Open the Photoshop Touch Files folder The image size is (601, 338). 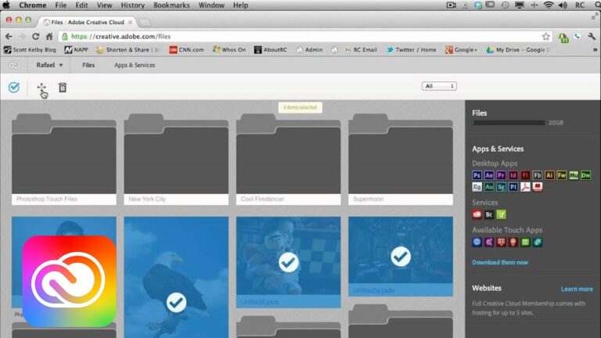(64, 159)
